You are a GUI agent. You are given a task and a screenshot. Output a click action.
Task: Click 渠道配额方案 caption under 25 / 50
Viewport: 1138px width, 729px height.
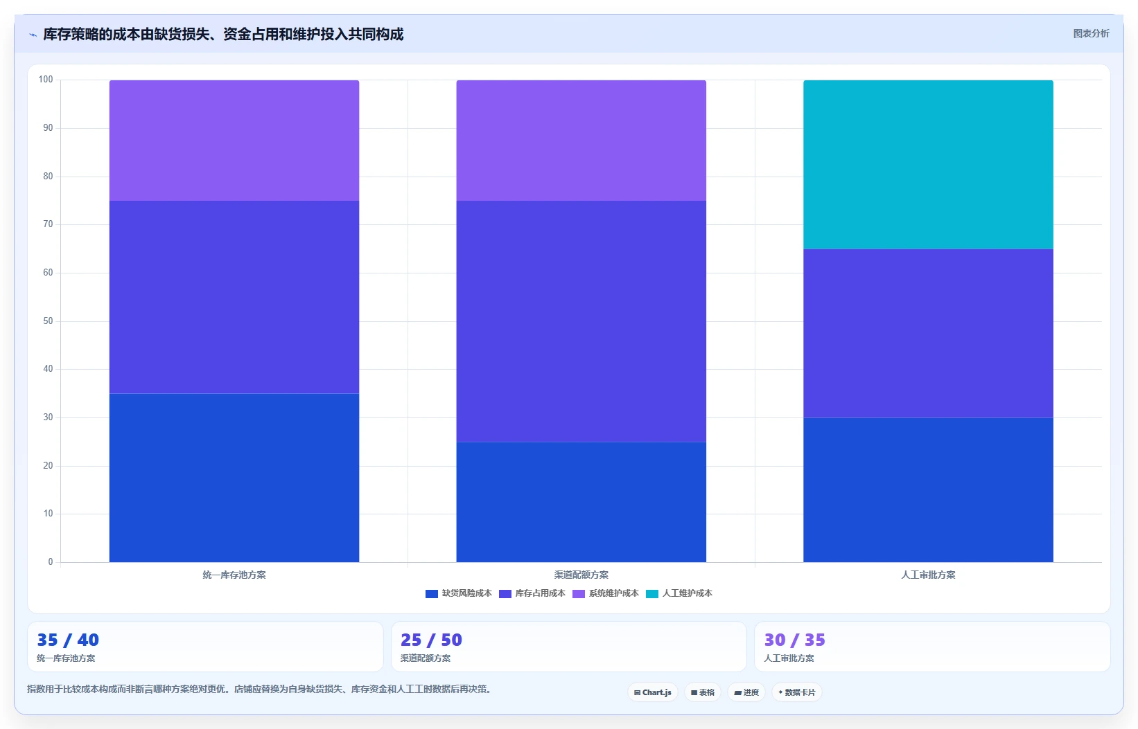(x=426, y=658)
